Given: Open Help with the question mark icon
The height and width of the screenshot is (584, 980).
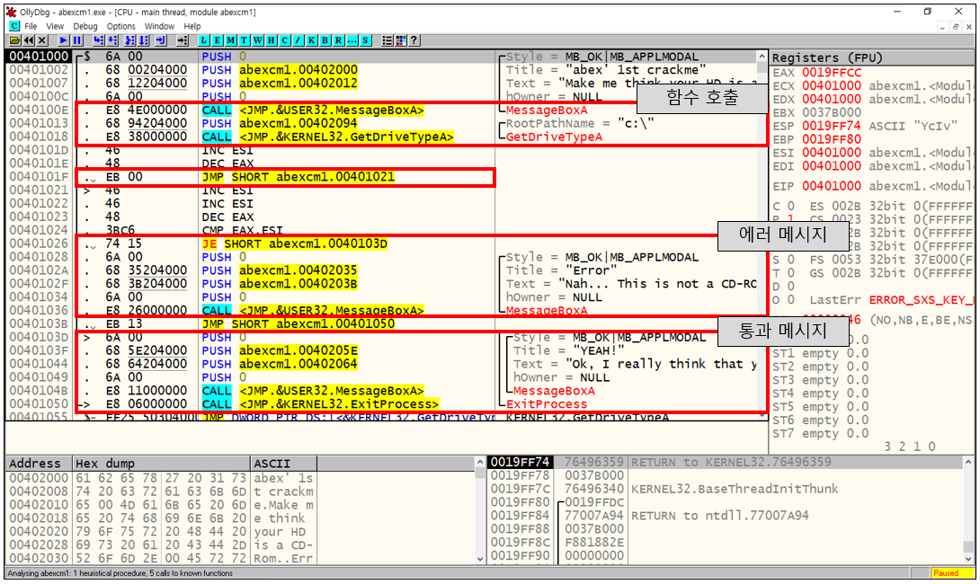Looking at the screenshot, I should pos(414,40).
